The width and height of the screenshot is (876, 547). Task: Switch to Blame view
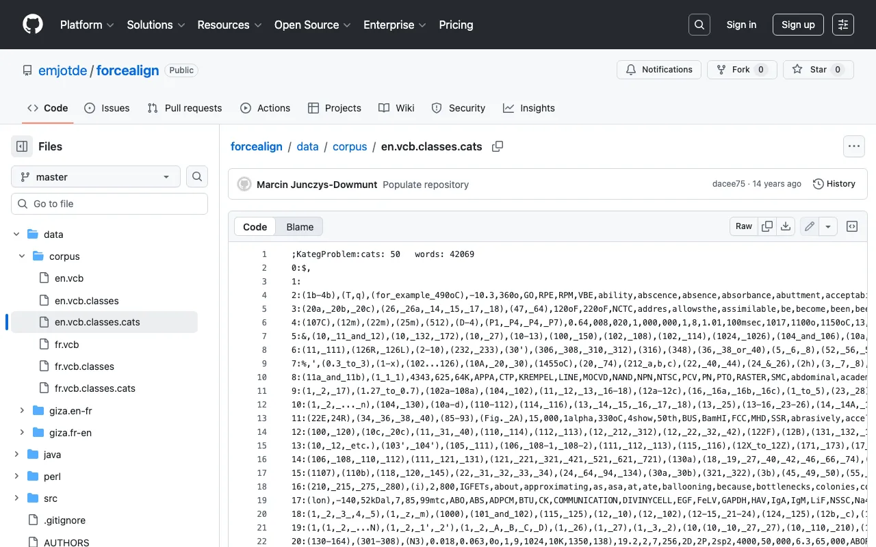click(300, 227)
